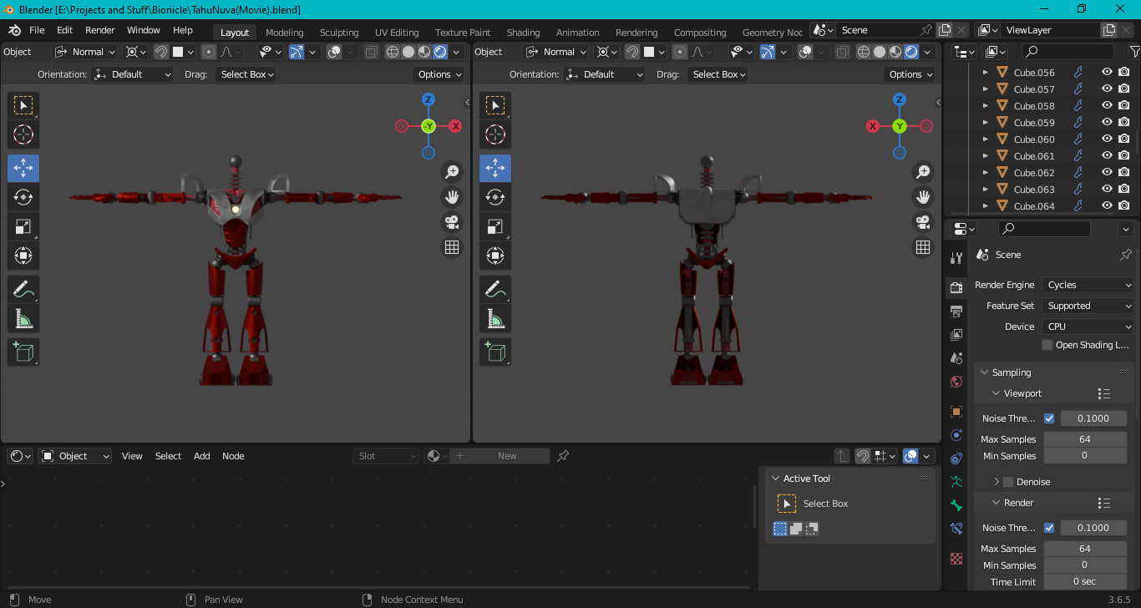Viewport: 1141px width, 608px height.
Task: Click Viewport sampling presets button
Action: (1104, 393)
